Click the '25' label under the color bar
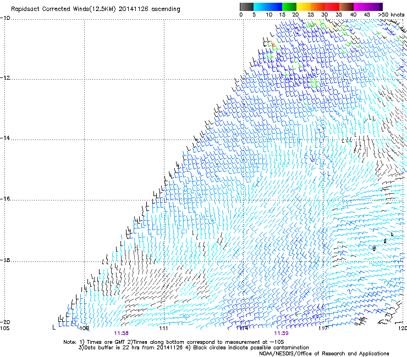The width and height of the screenshot is (407, 357). (310, 15)
